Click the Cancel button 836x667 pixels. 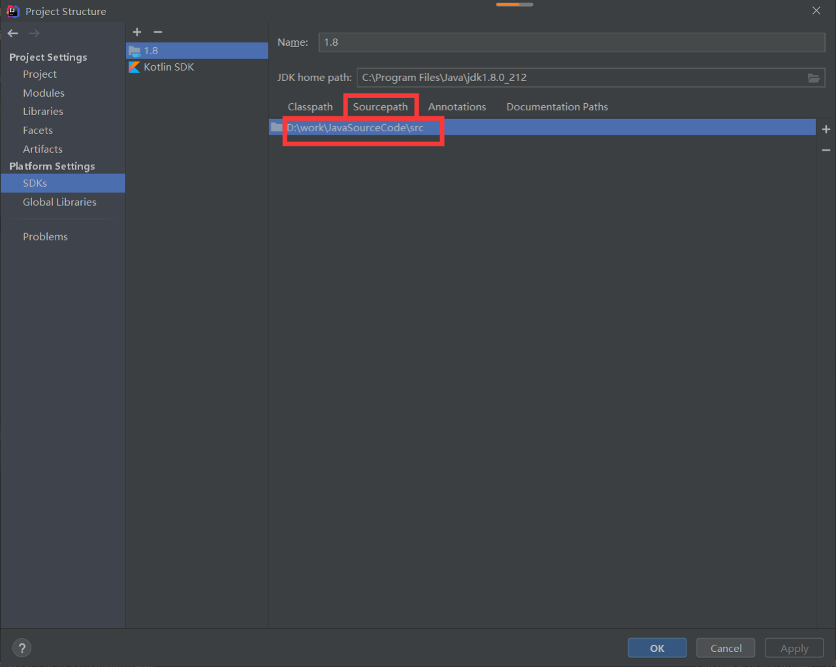[x=726, y=648]
